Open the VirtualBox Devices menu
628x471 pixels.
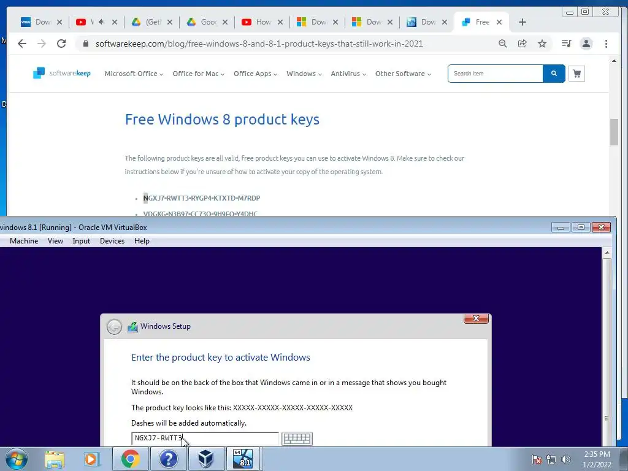(x=112, y=240)
